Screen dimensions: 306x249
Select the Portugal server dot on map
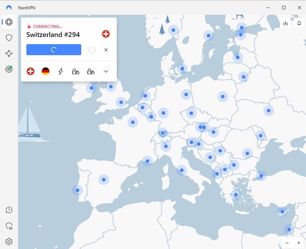[77, 190]
